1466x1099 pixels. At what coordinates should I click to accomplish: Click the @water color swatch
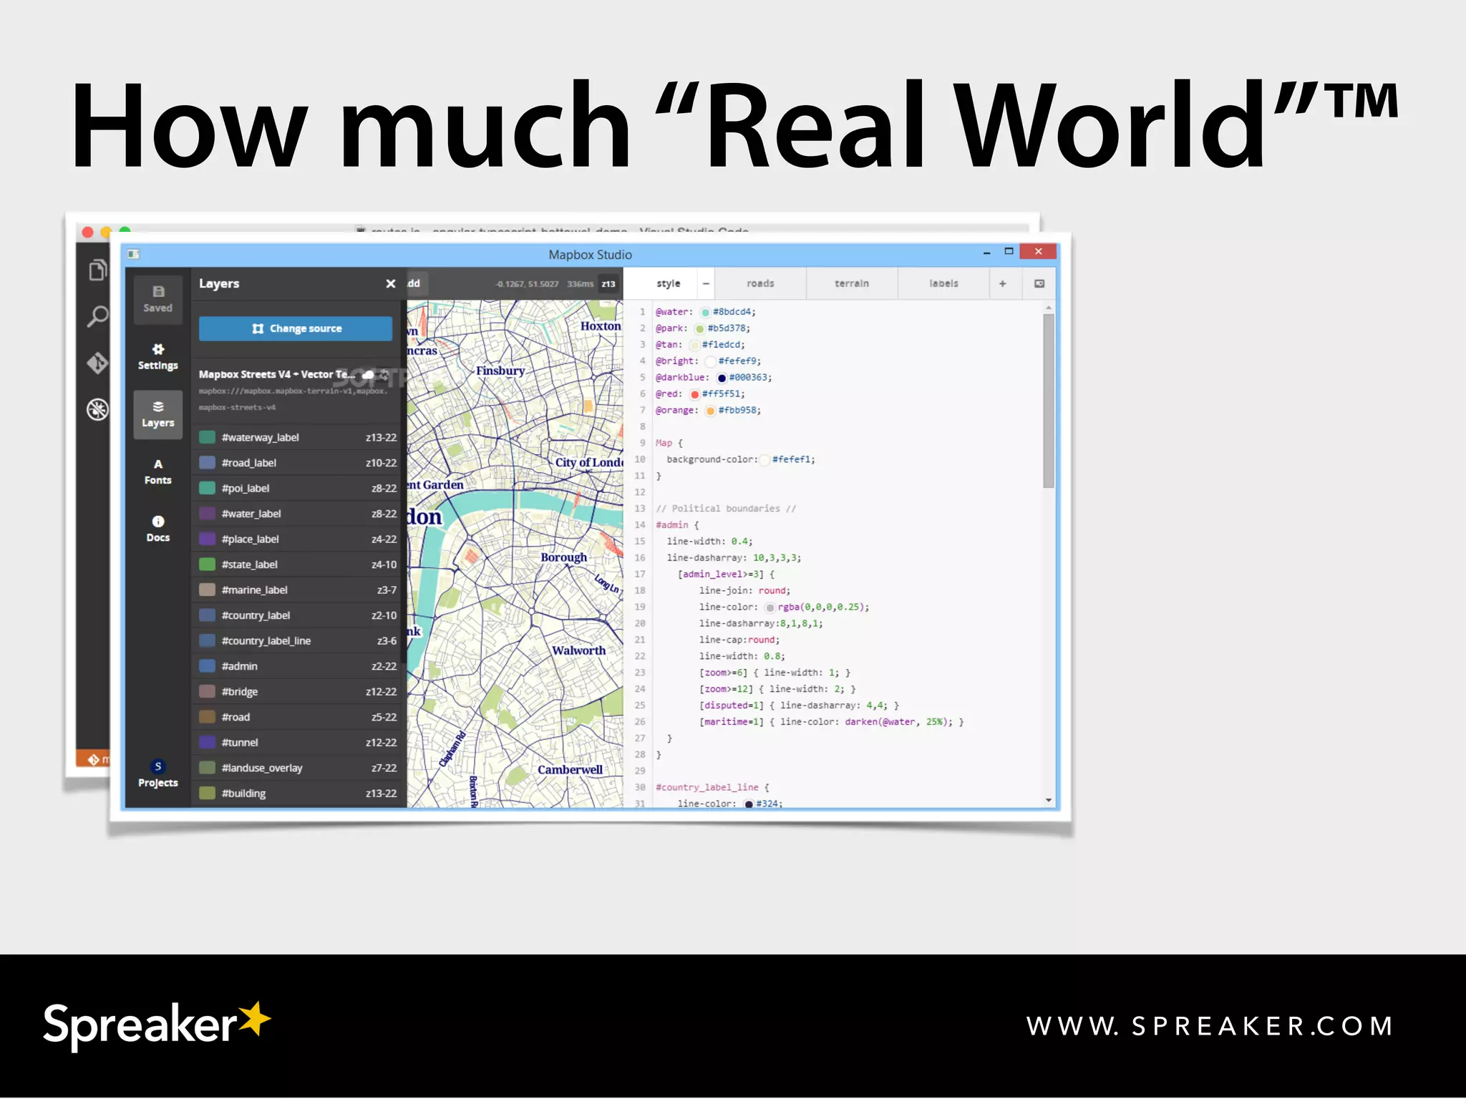pyautogui.click(x=705, y=312)
